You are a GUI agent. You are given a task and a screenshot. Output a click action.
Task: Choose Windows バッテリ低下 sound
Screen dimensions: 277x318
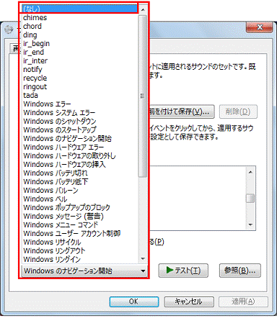(80, 181)
